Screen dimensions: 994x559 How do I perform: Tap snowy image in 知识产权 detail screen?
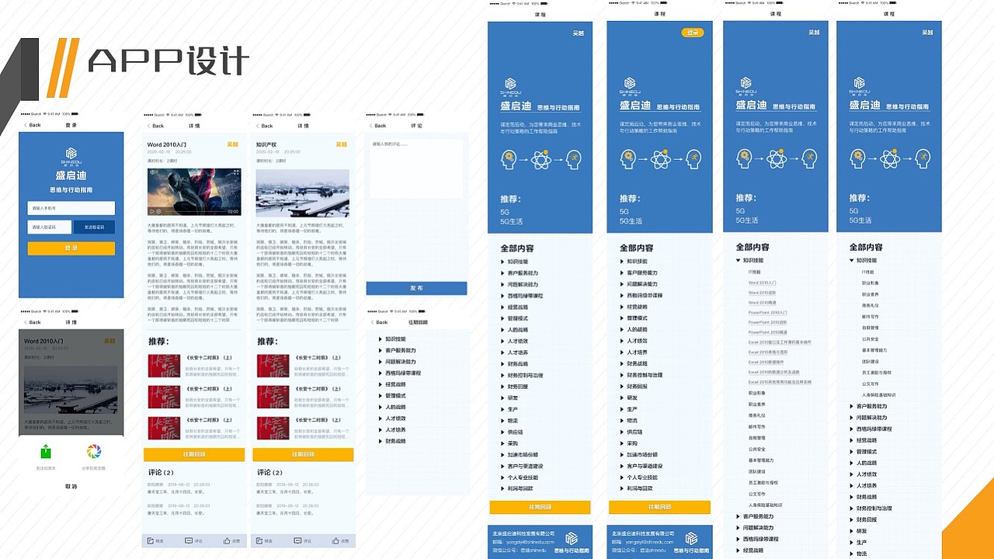tap(303, 193)
